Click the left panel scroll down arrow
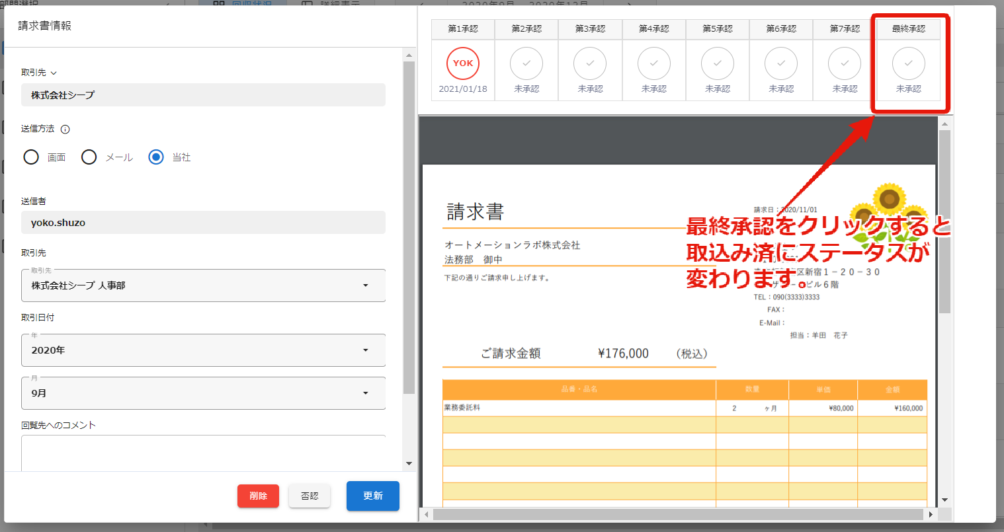The width and height of the screenshot is (1004, 532). [409, 464]
